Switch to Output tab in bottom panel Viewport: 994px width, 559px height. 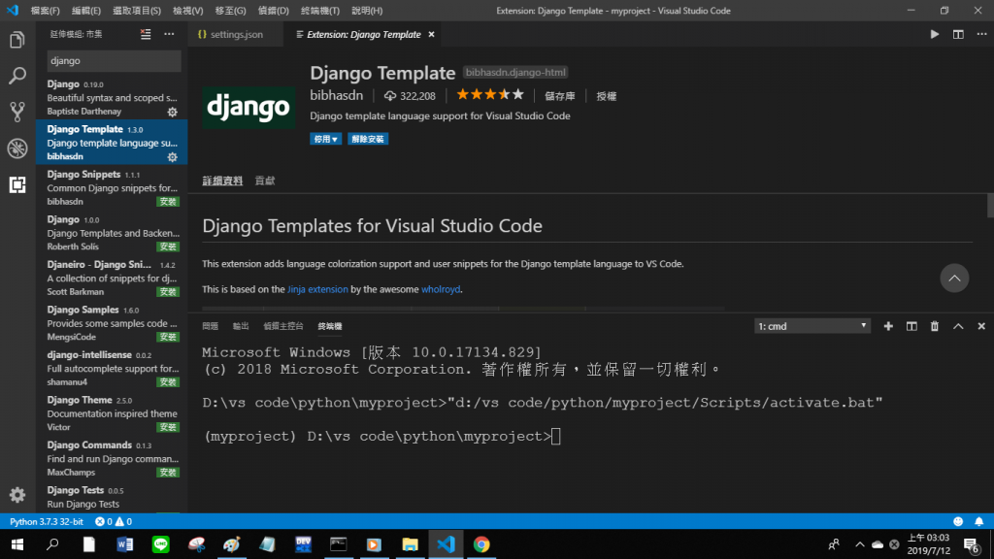241,326
